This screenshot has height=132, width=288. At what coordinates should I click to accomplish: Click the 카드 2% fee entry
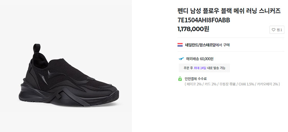click(210, 84)
